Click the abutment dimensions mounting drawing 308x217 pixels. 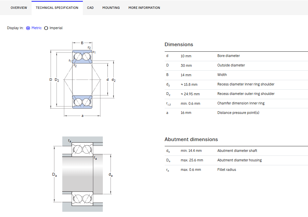pyautogui.click(x=83, y=174)
